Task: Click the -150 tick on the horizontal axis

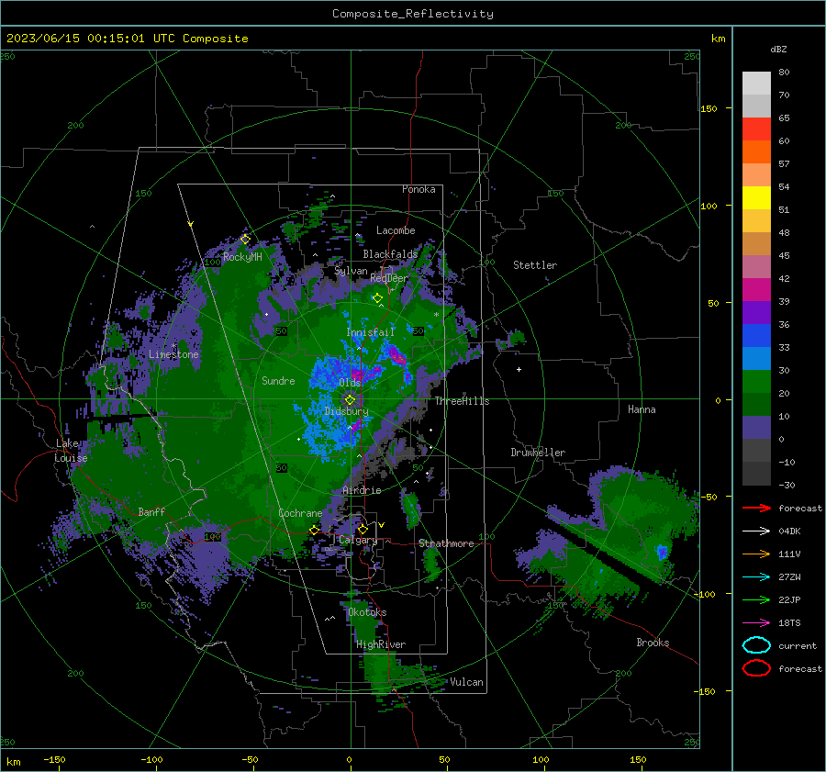Action: point(54,759)
